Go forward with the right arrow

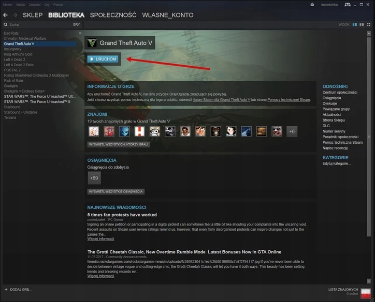15,15
